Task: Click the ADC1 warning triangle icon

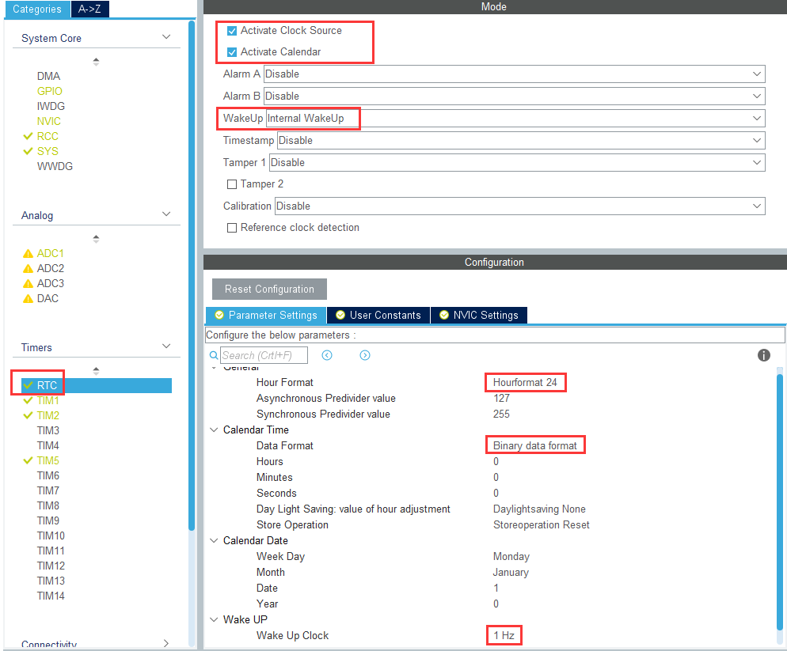Action: (x=29, y=253)
